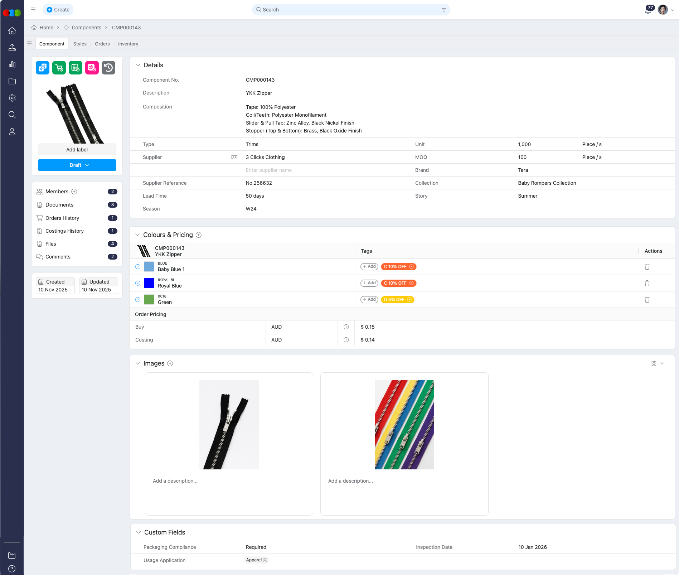
Task: Open the supplier contact card icon
Action: tap(234, 157)
